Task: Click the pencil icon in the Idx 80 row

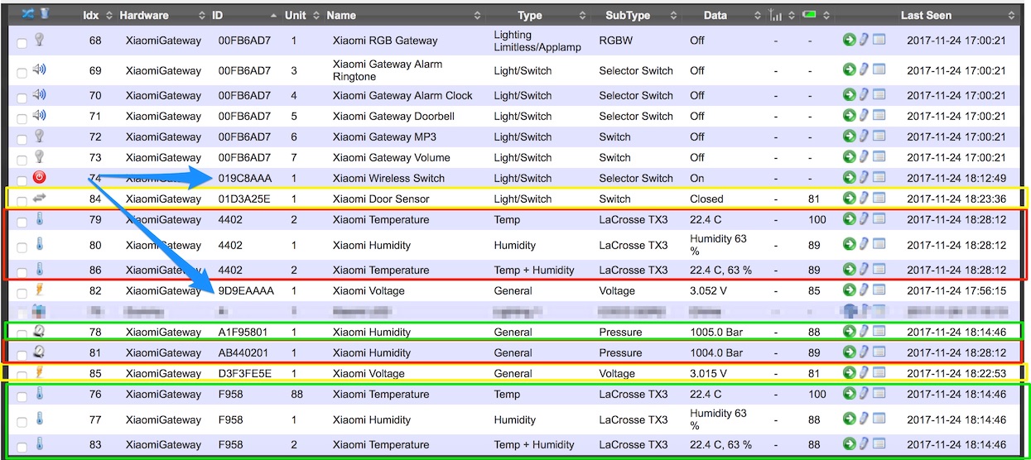Action: click(864, 244)
